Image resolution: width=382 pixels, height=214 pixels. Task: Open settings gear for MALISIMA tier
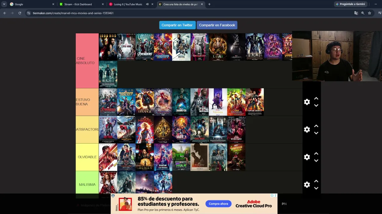coord(307,185)
